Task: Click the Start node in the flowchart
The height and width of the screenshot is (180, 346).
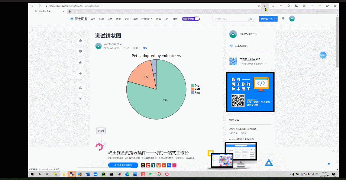Action: 101,131
